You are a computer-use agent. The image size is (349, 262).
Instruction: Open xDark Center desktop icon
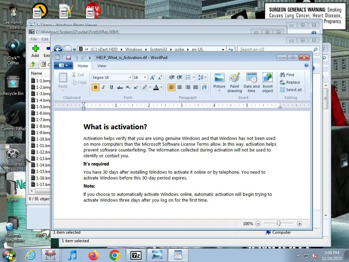[x=13, y=53]
